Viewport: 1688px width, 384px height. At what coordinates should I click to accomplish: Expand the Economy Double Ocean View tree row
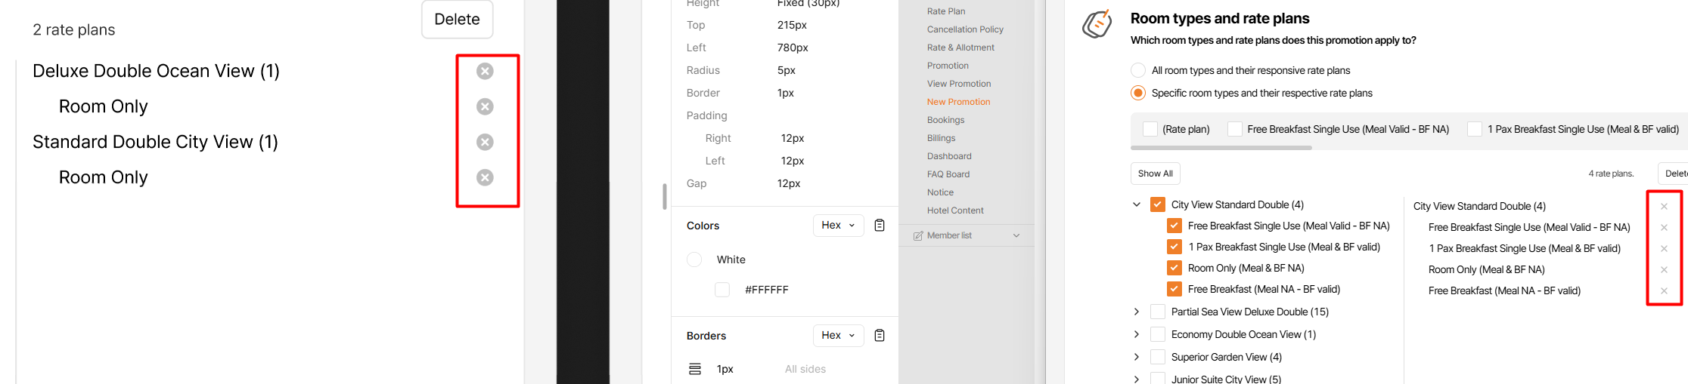click(1136, 334)
